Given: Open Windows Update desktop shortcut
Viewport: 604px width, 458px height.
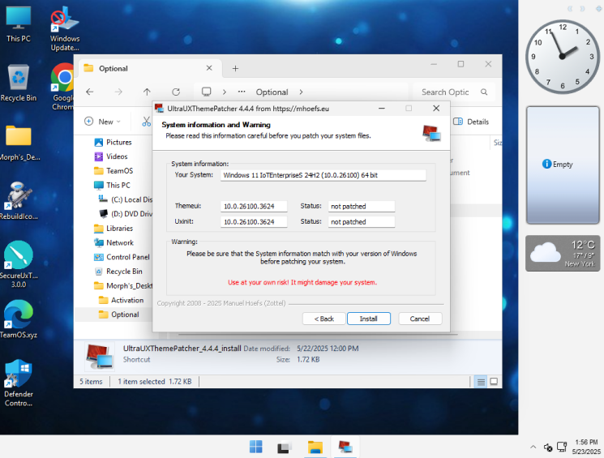Looking at the screenshot, I should 65,29.
